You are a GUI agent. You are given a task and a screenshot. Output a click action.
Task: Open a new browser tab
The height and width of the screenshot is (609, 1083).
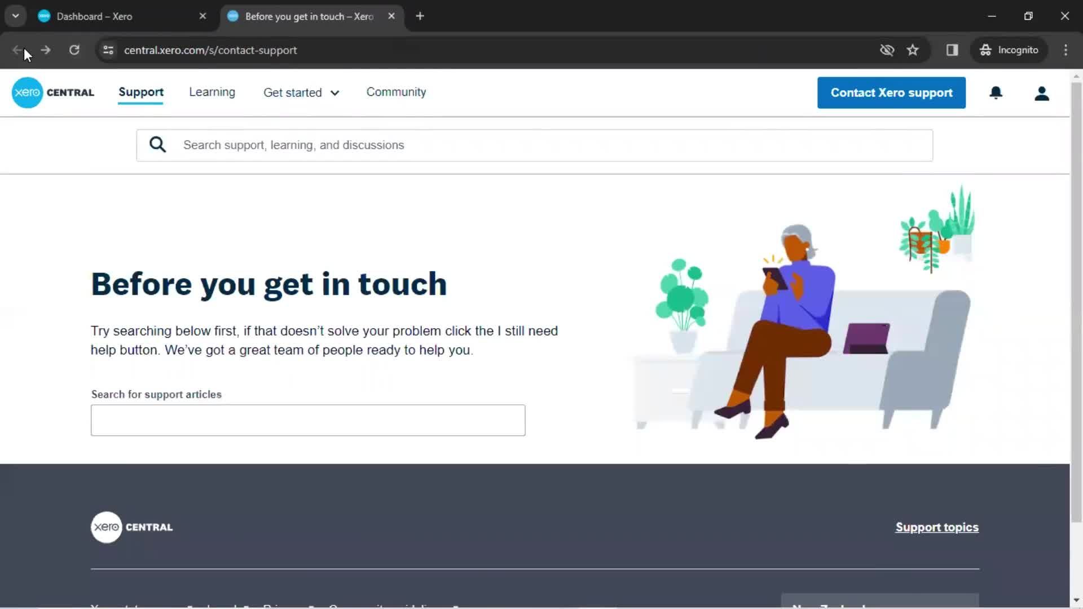420,16
